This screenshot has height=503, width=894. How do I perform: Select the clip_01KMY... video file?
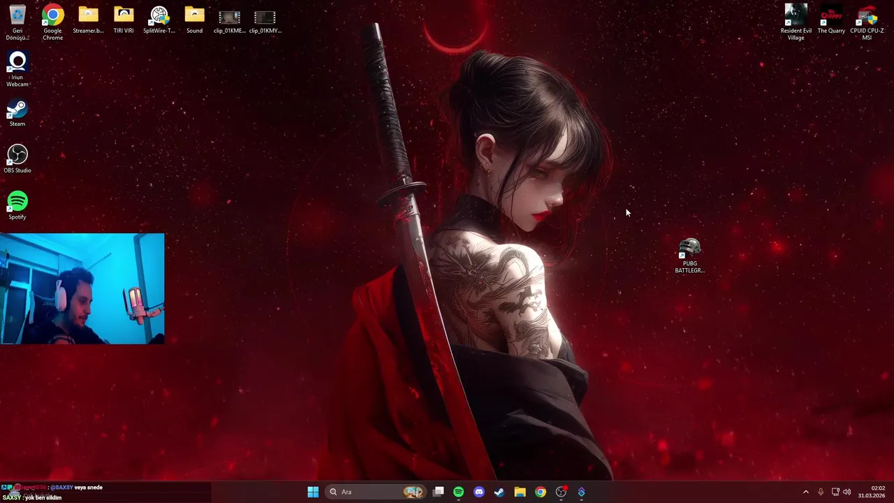click(x=265, y=21)
